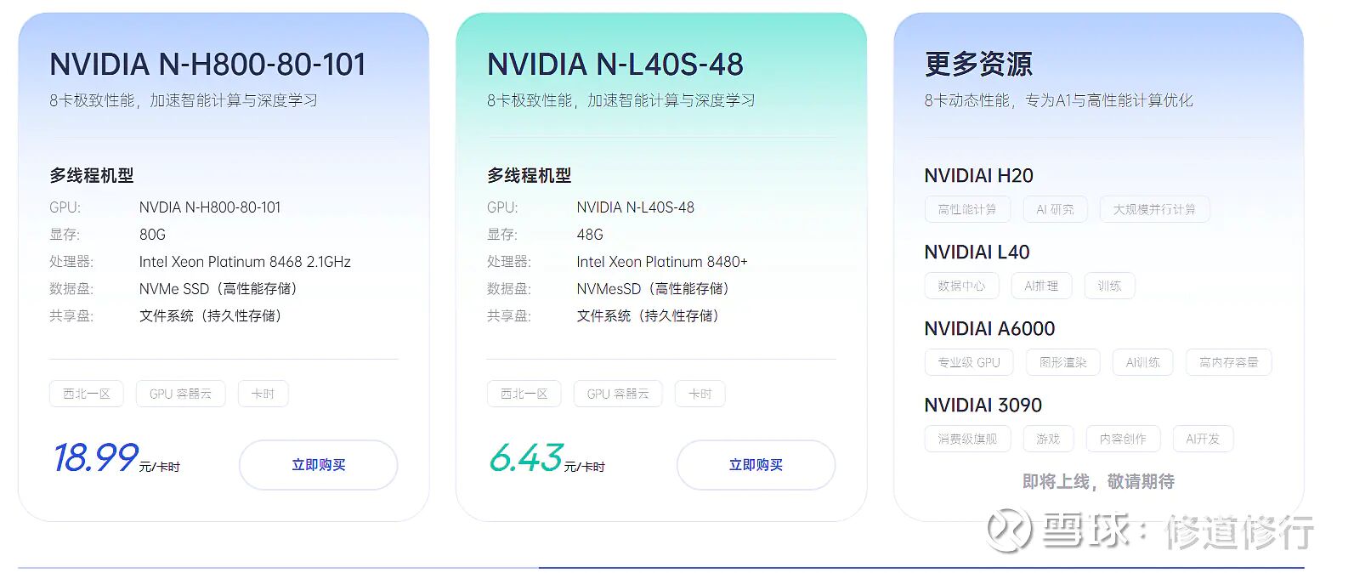Select the 西北一区 tag on the H800 card
Image resolution: width=1354 pixels, height=573 pixels.
[x=87, y=394]
